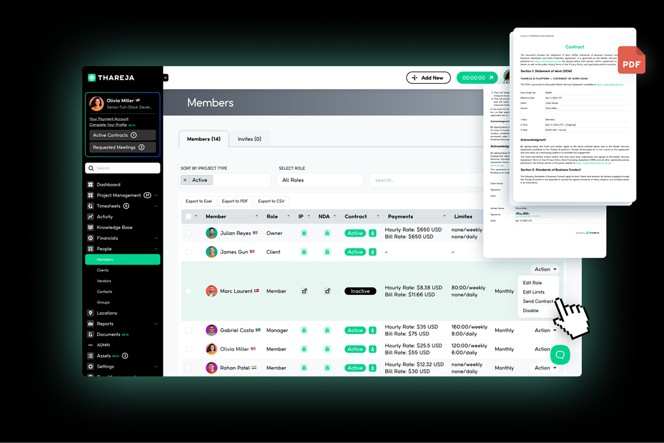664x443 pixels.
Task: Open Dashboard from the sidebar icon
Action: point(90,184)
